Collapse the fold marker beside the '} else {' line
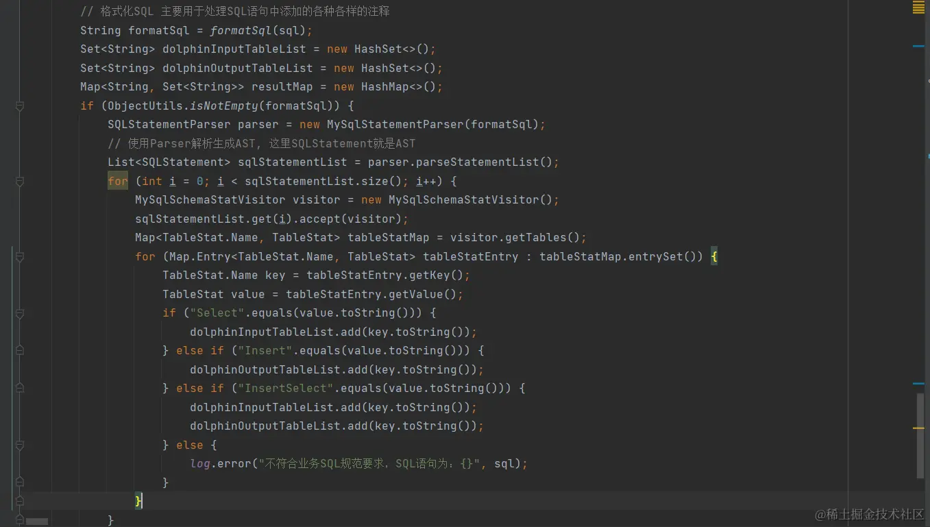 coord(19,445)
